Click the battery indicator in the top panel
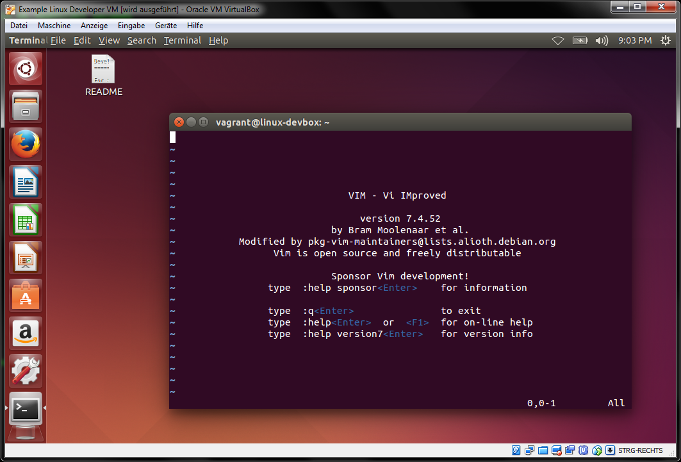 (580, 40)
